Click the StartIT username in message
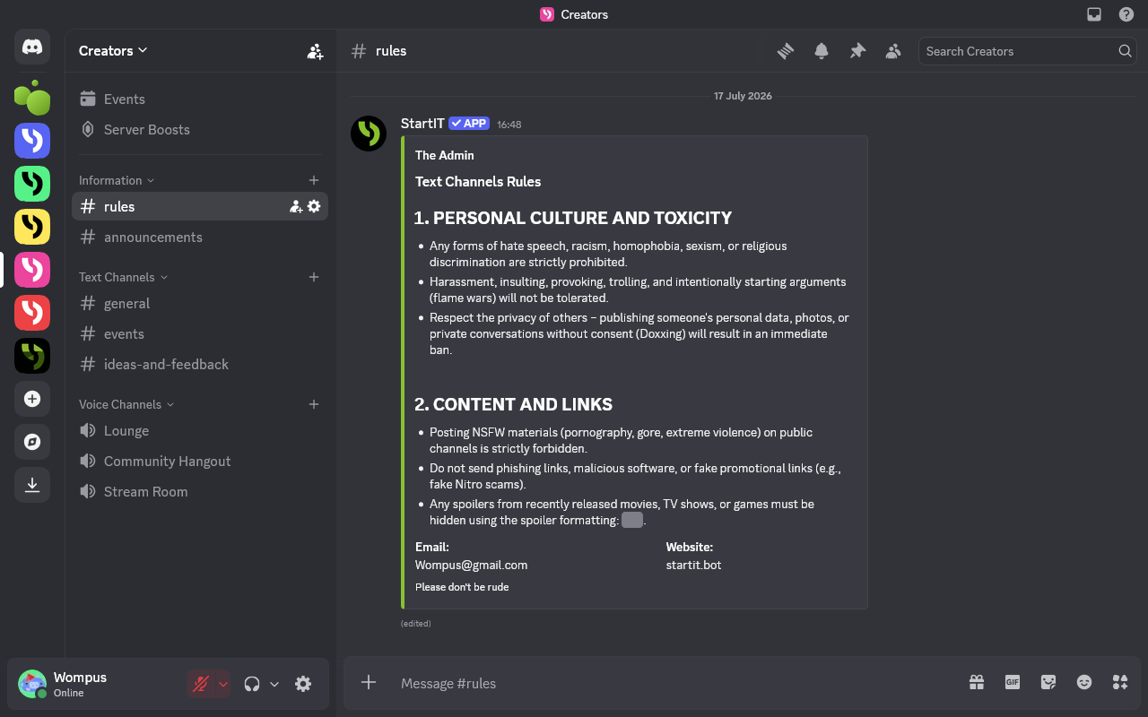The height and width of the screenshot is (717, 1148). pyautogui.click(x=422, y=124)
